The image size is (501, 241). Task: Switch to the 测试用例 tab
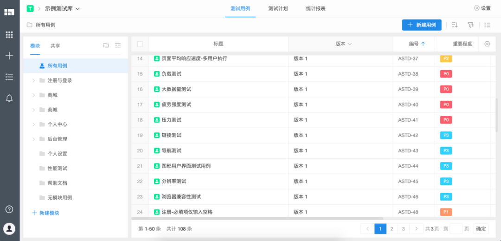(x=240, y=9)
